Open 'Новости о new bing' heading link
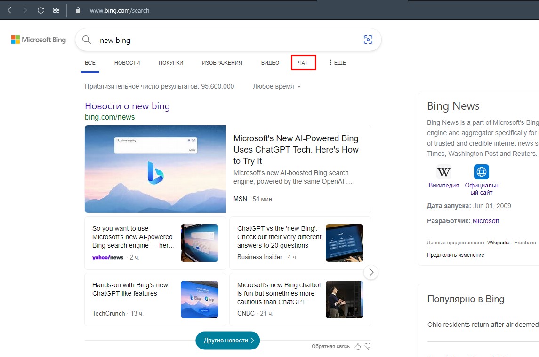This screenshot has width=539, height=357. [x=127, y=106]
